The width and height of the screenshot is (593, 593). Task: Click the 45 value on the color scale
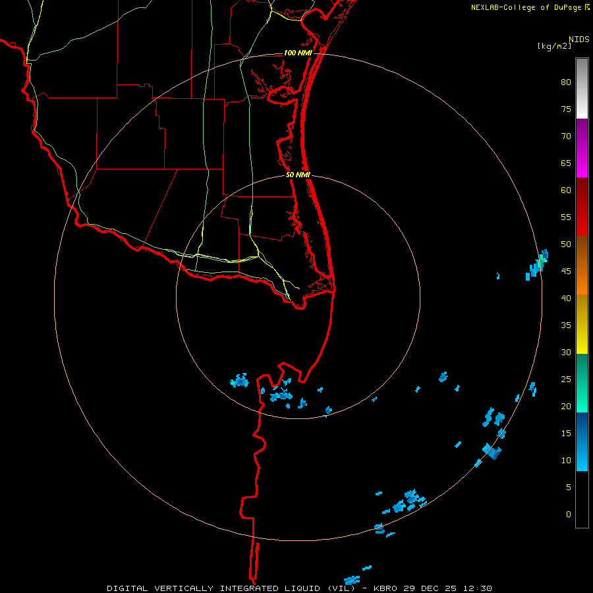pyautogui.click(x=566, y=271)
